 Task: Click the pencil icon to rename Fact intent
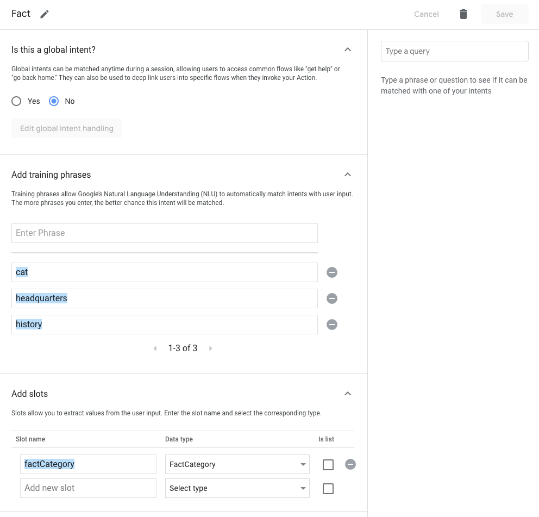[x=45, y=14]
